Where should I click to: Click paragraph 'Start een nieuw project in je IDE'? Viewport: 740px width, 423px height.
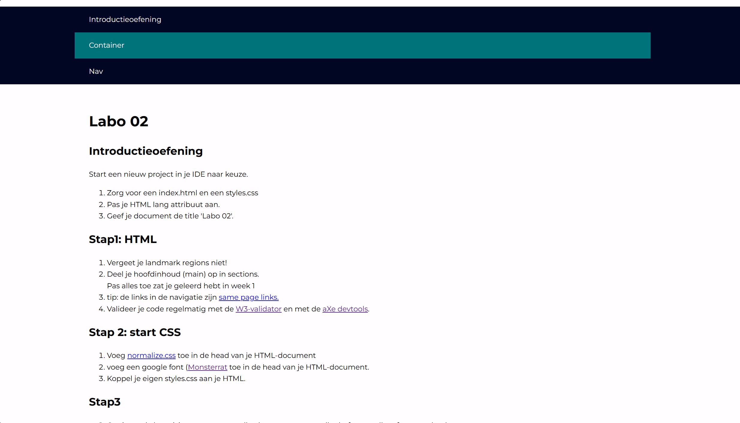tap(168, 174)
